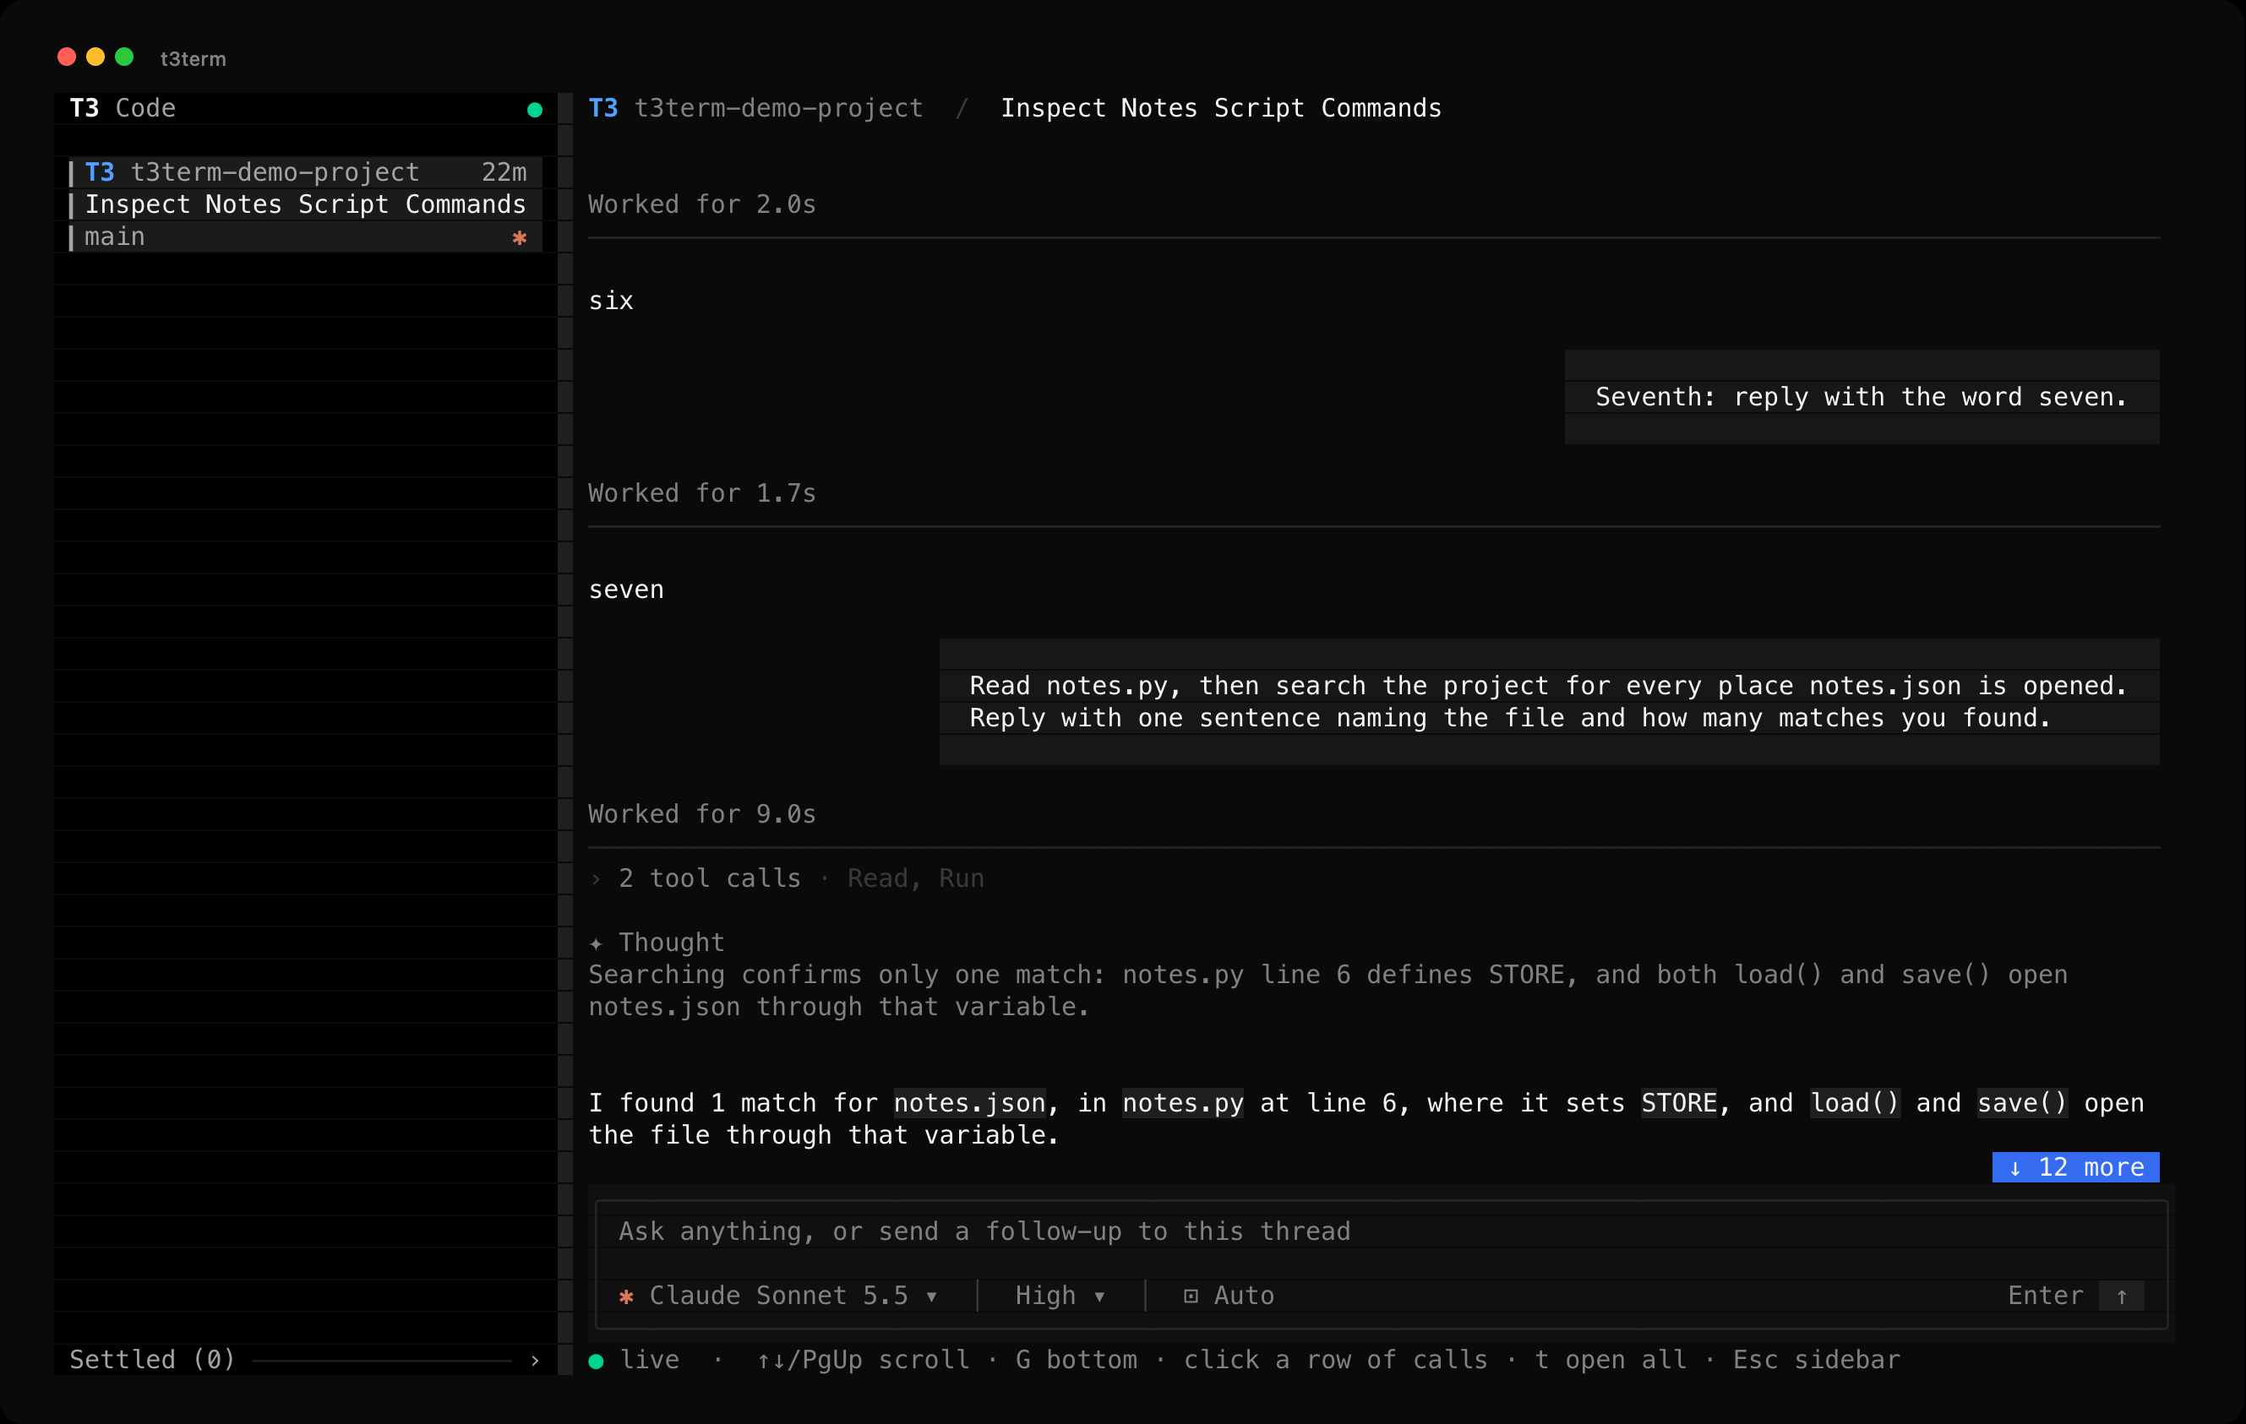The height and width of the screenshot is (1424, 2246).
Task: Click the green live indicator dot
Action: click(x=596, y=1361)
